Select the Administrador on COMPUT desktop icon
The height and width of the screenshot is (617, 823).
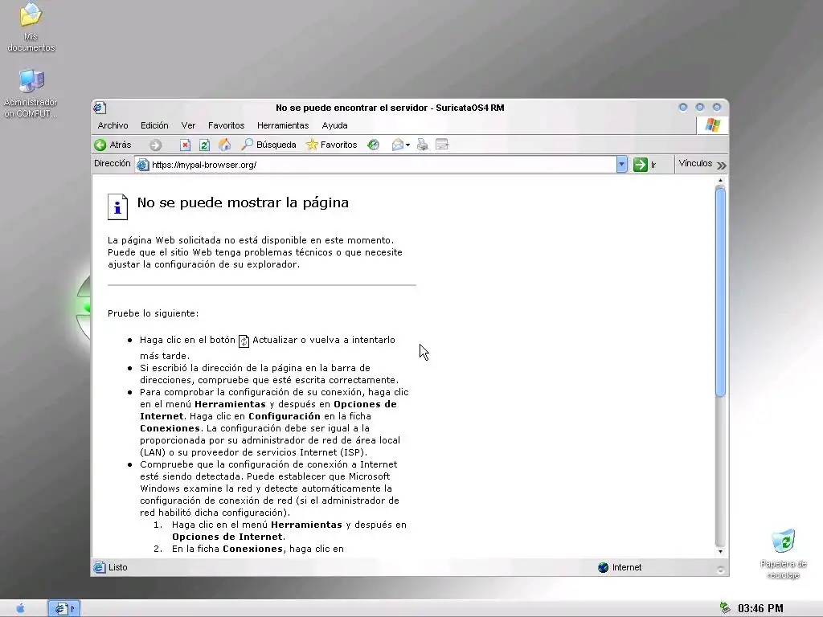point(31,93)
